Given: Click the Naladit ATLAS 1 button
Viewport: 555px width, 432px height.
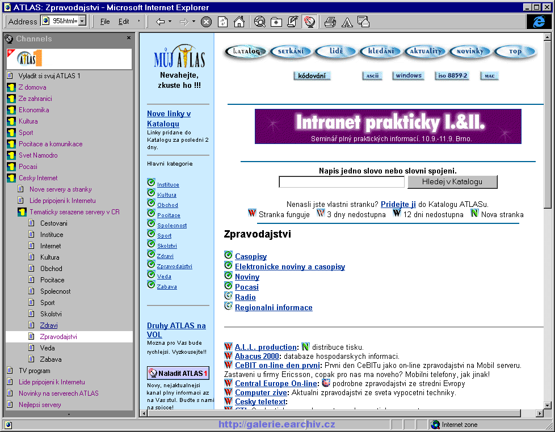Looking at the screenshot, I should 178,373.
